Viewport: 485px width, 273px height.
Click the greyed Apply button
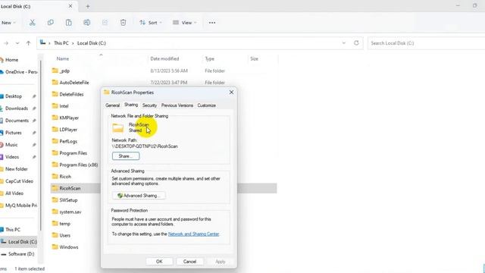(x=221, y=262)
